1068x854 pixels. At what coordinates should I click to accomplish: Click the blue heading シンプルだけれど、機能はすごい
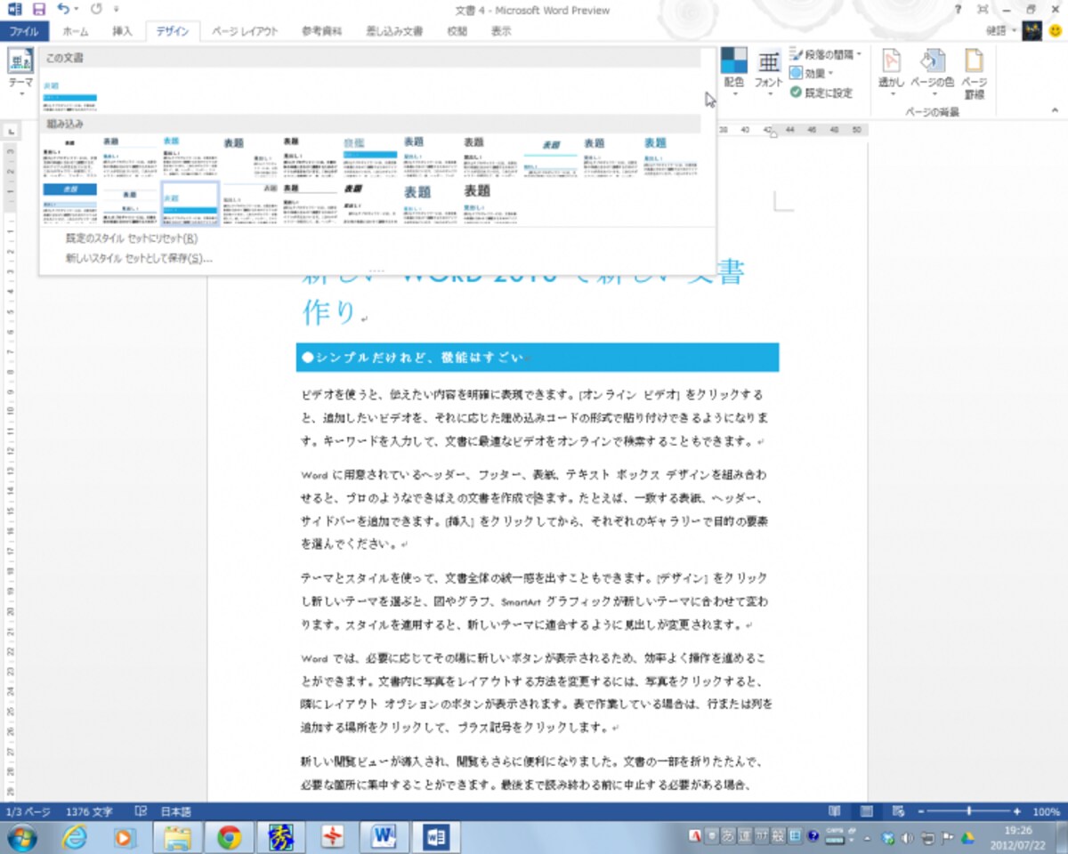tap(538, 358)
